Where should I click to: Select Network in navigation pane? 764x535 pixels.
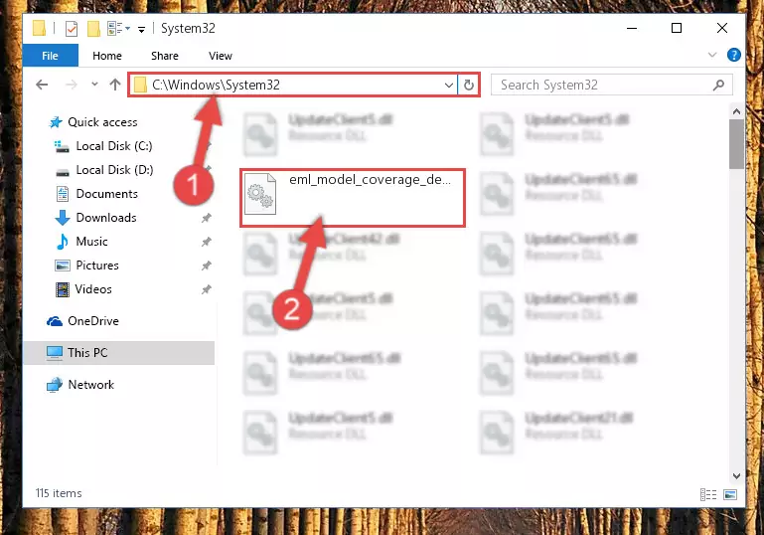[x=91, y=385]
